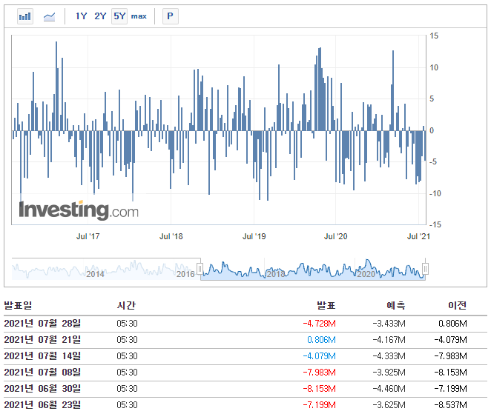
Task: Click the -8.153M actual value
Action: 319,389
